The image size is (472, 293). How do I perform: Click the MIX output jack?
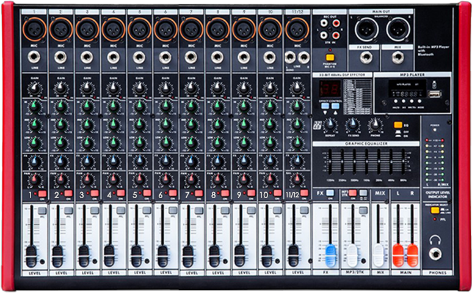tap(398, 57)
